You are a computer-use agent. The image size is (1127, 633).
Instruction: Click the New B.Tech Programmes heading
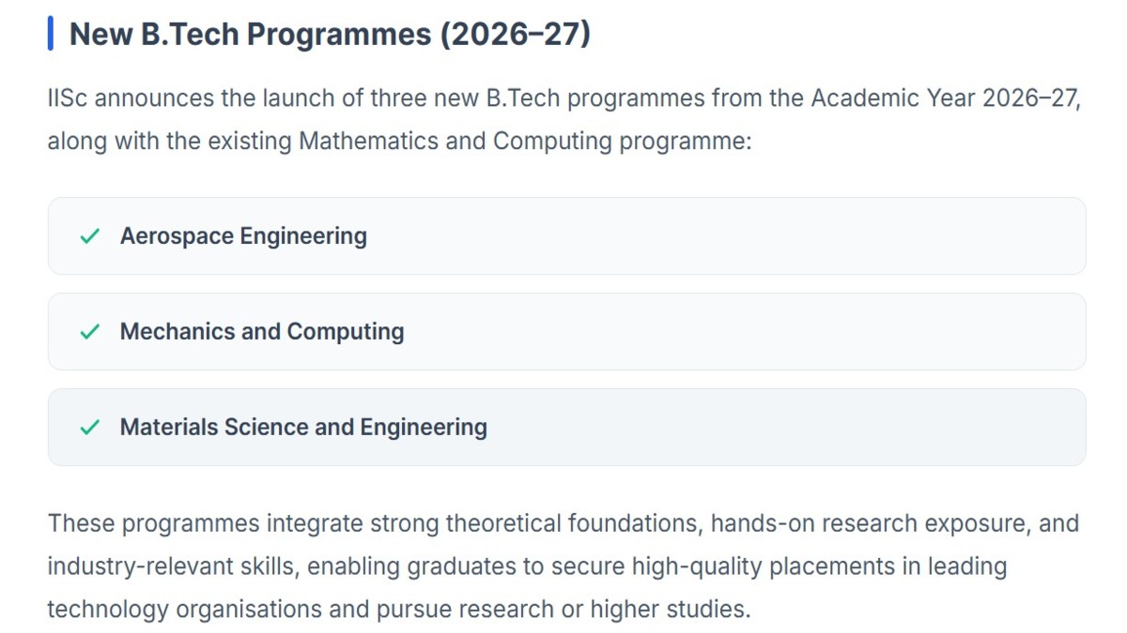[x=330, y=35]
